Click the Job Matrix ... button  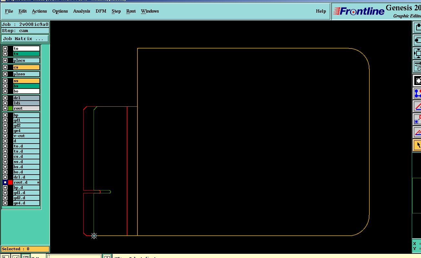pos(25,38)
